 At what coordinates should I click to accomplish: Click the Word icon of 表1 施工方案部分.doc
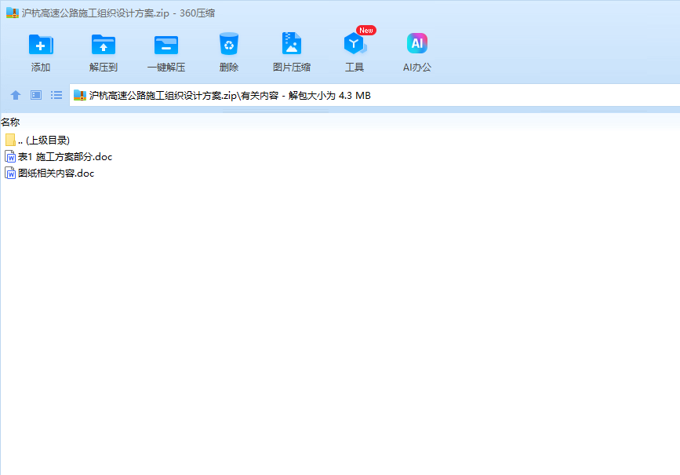(x=10, y=156)
